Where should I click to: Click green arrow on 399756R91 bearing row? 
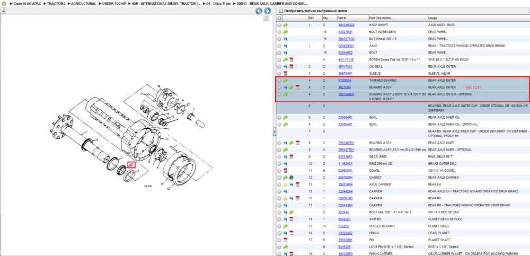tap(285, 94)
